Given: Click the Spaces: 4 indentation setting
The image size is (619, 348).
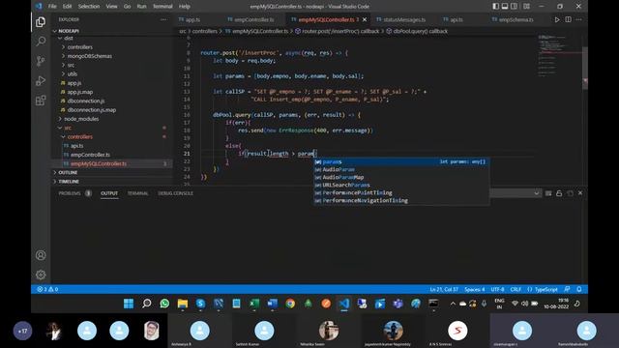Looking at the screenshot, I should click(x=475, y=289).
